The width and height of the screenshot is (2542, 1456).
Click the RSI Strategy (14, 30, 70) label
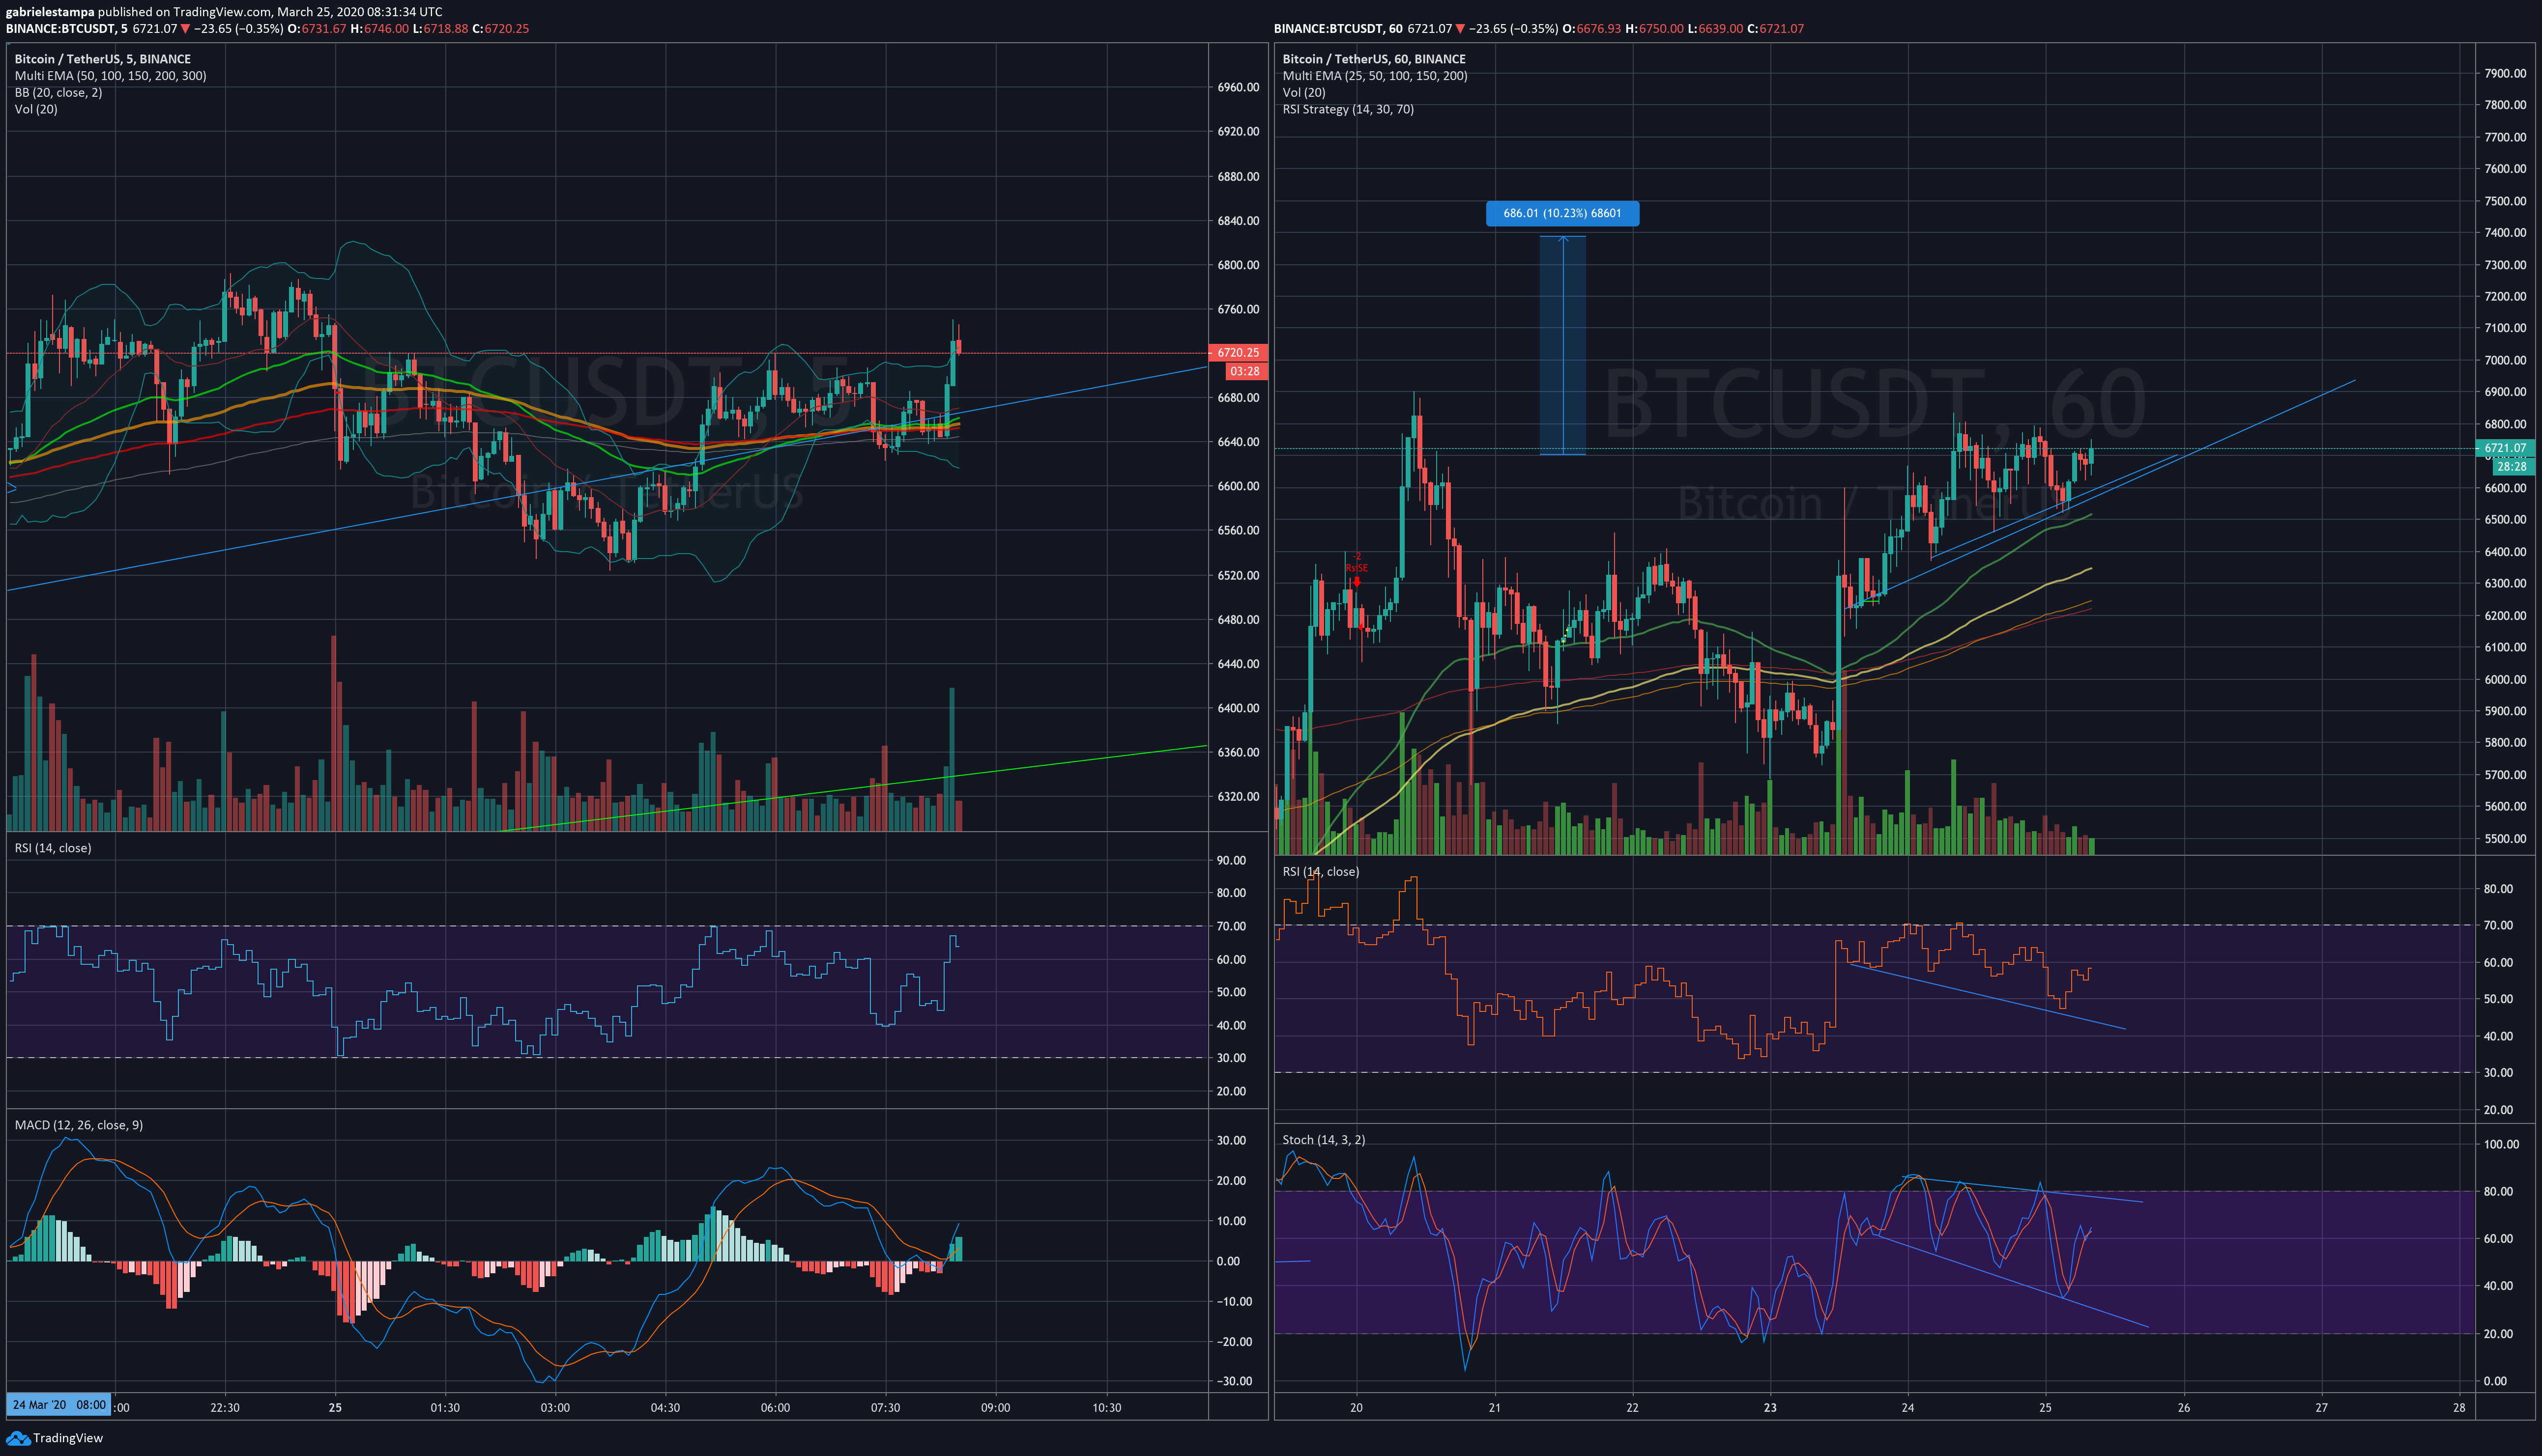coord(1348,109)
